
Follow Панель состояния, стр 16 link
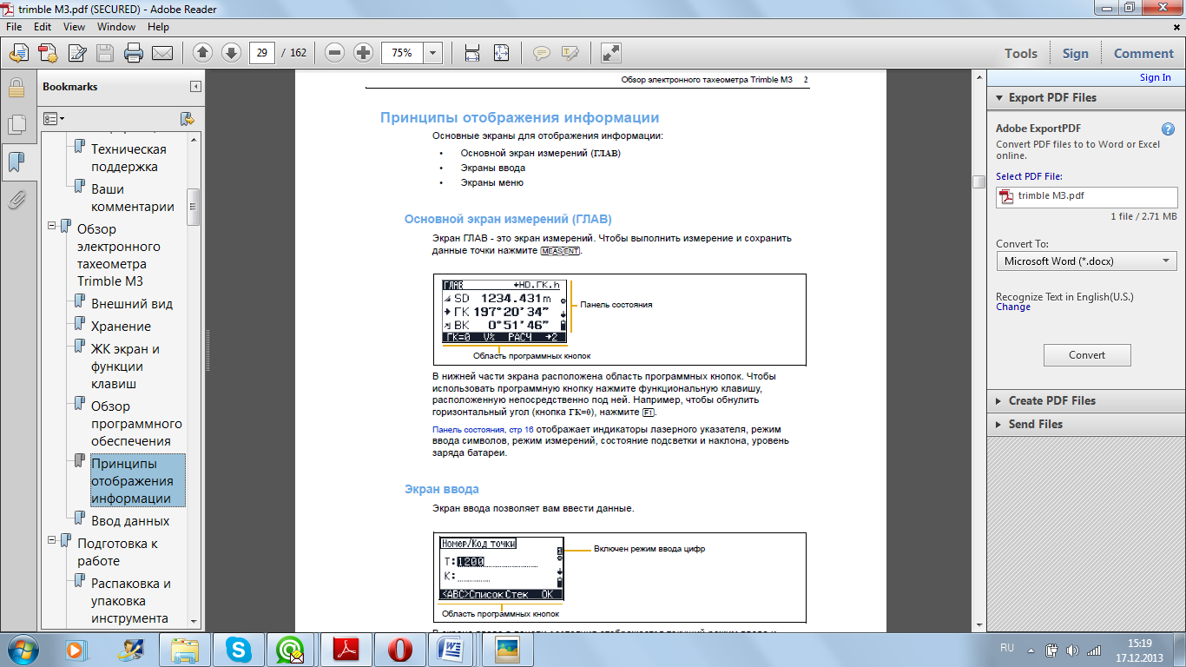[483, 429]
